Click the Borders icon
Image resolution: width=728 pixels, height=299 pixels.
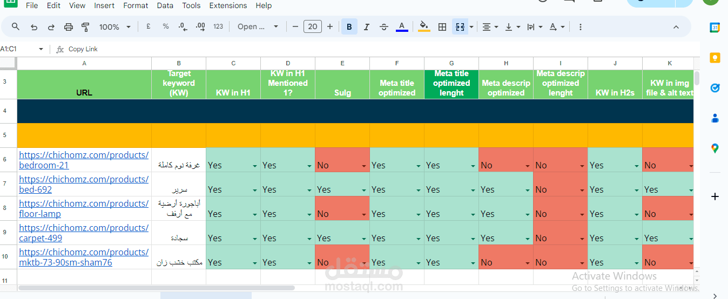[442, 26]
